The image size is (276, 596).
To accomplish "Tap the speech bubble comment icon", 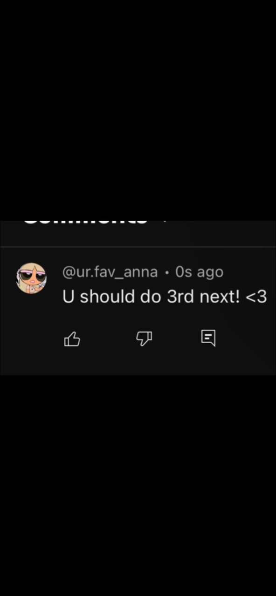I will coord(208,338).
